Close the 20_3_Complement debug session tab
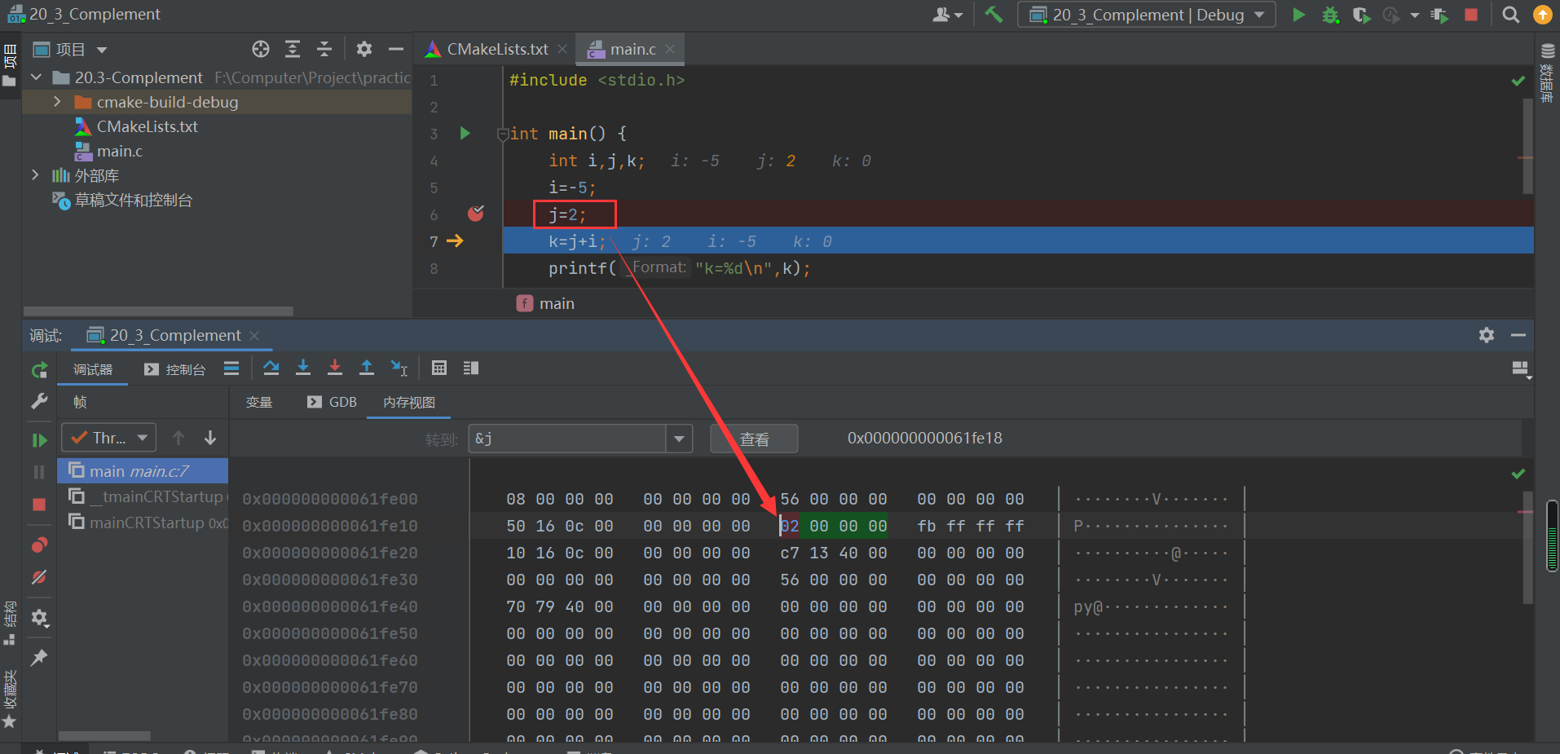 click(x=254, y=336)
